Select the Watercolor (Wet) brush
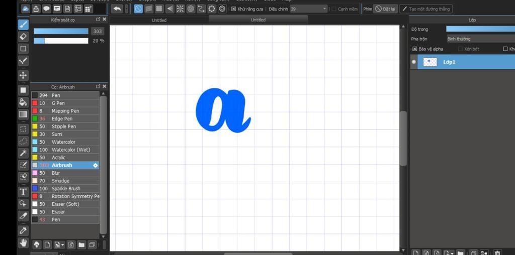The height and width of the screenshot is (255, 515). (x=65, y=150)
